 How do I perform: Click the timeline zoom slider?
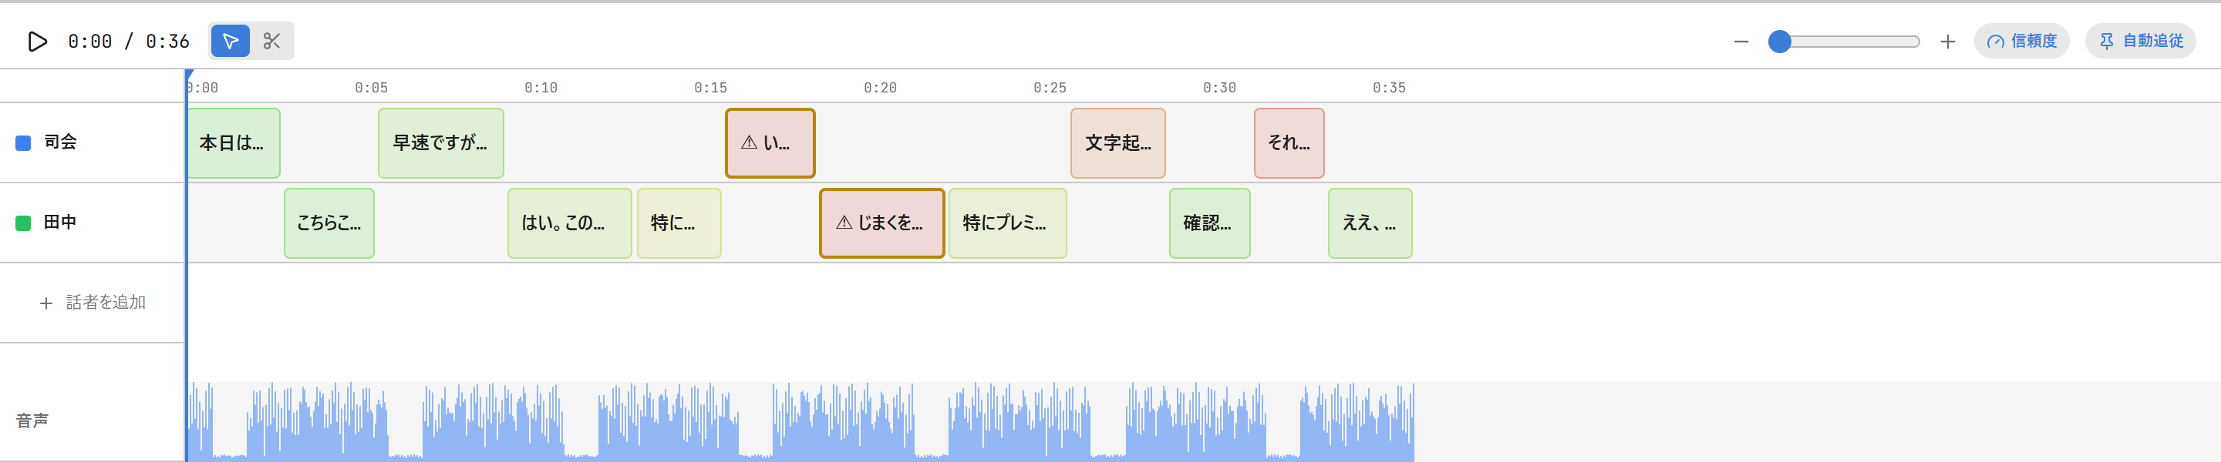pos(1844,42)
